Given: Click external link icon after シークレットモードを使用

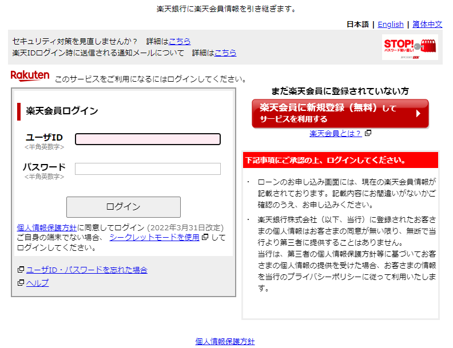Looking at the screenshot, I should point(205,237).
